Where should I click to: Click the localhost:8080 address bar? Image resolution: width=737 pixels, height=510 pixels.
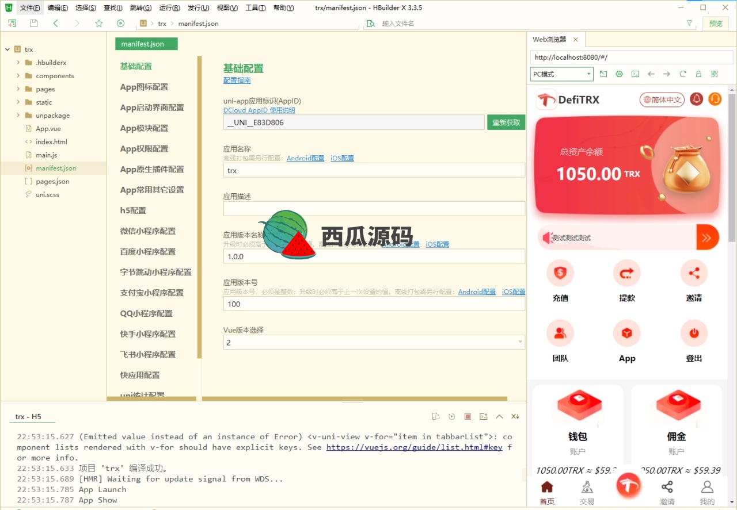[632, 57]
